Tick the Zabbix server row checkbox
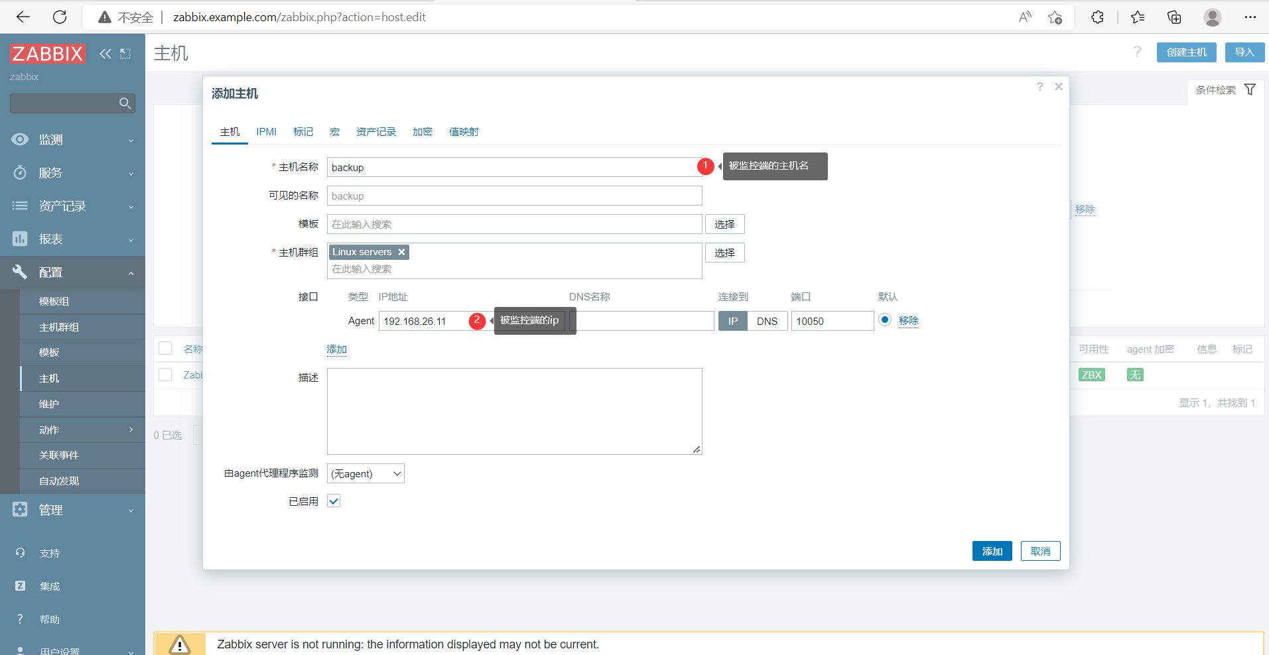The width and height of the screenshot is (1269, 655). (x=165, y=375)
